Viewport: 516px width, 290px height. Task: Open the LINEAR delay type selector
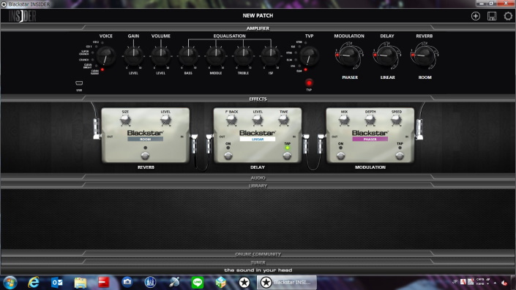coord(258,140)
